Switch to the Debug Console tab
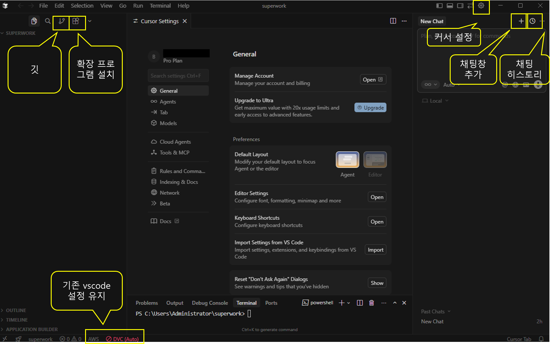 click(210, 303)
